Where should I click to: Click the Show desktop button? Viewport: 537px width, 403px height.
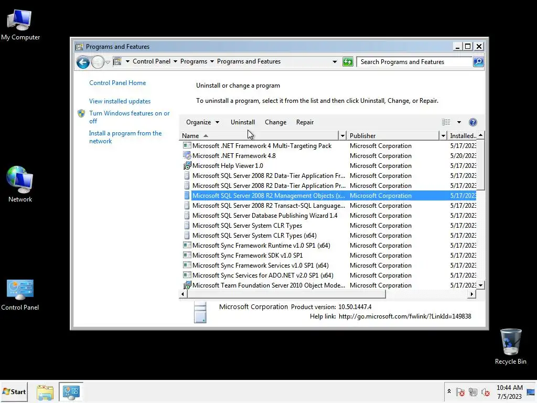(x=531, y=392)
